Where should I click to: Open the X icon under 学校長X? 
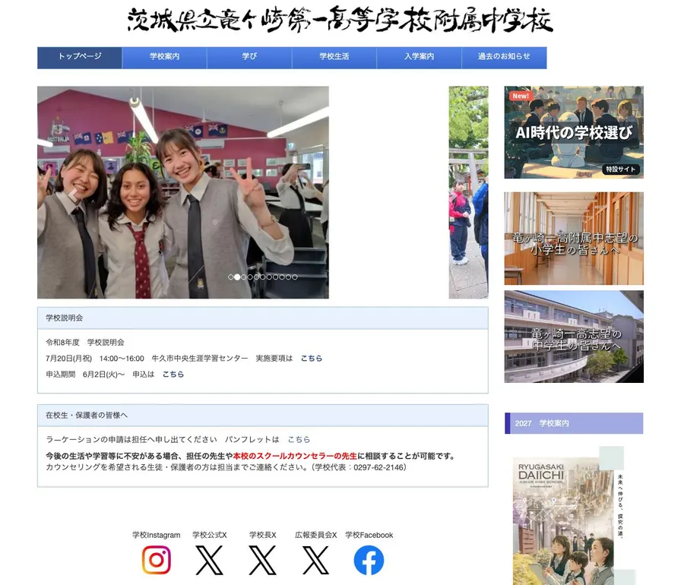coord(263,560)
